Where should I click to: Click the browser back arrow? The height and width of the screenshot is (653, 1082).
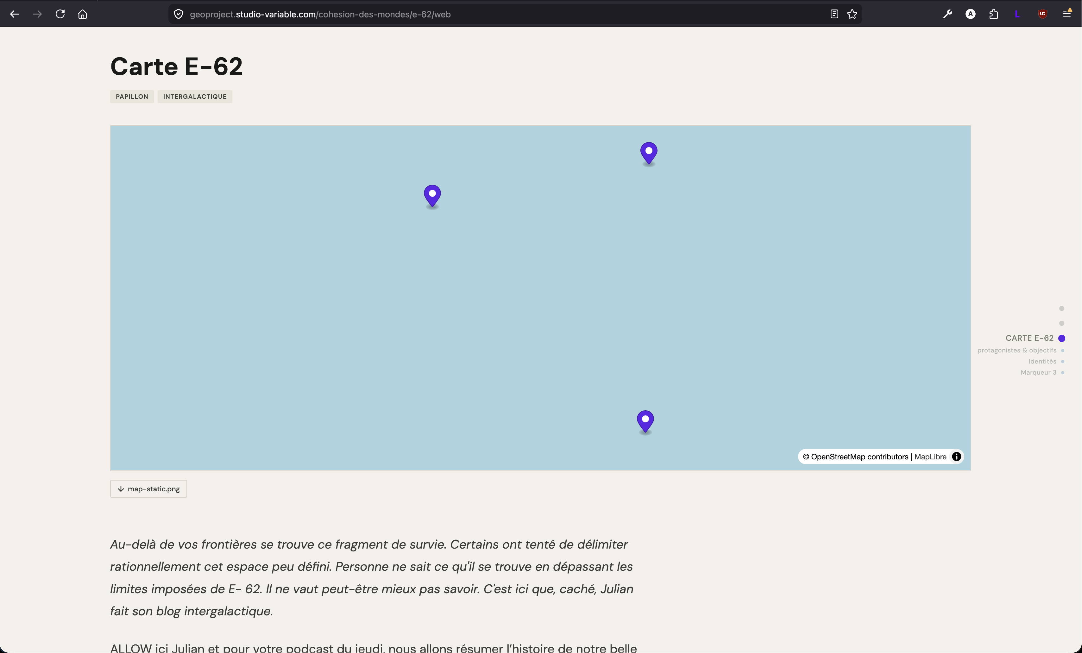(15, 14)
